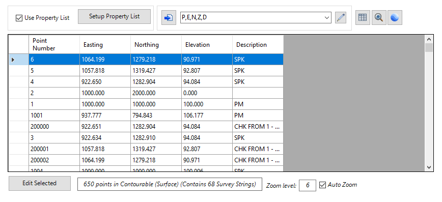
Task: Sort by the Point Number column header
Action: pyautogui.click(x=54, y=44)
